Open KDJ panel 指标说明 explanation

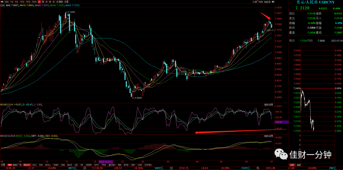point(268,104)
